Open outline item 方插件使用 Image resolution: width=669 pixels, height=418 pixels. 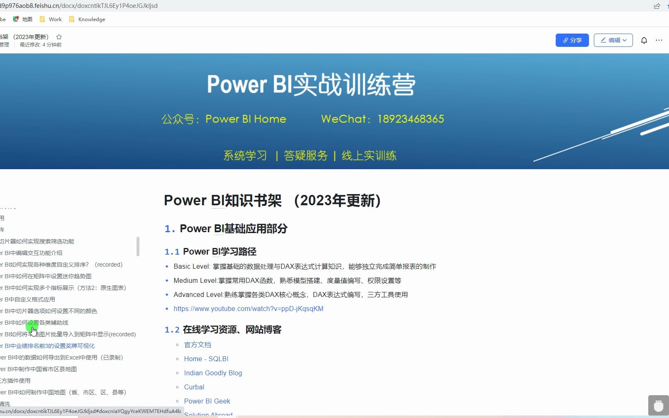coord(15,381)
